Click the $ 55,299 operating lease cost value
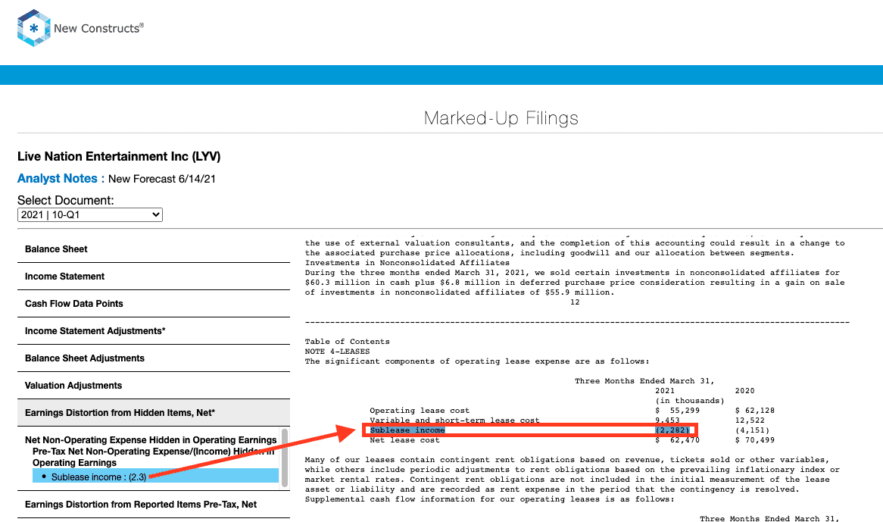Screen dimensions: 883x522 coord(678,411)
